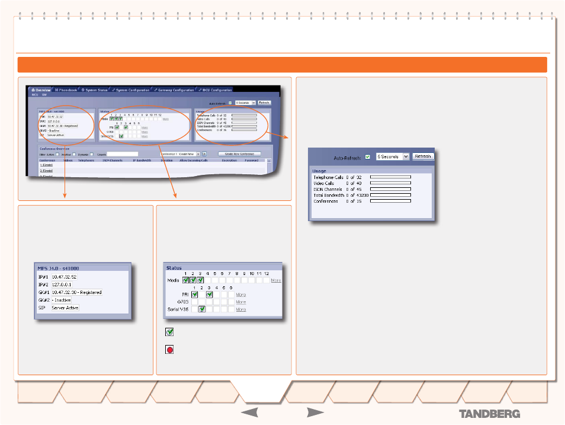Click the Conference Overview list scrollbar
The height and width of the screenshot is (425, 565).
(269, 167)
